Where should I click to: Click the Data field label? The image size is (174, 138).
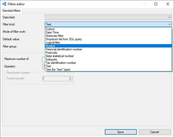click(x=9, y=17)
